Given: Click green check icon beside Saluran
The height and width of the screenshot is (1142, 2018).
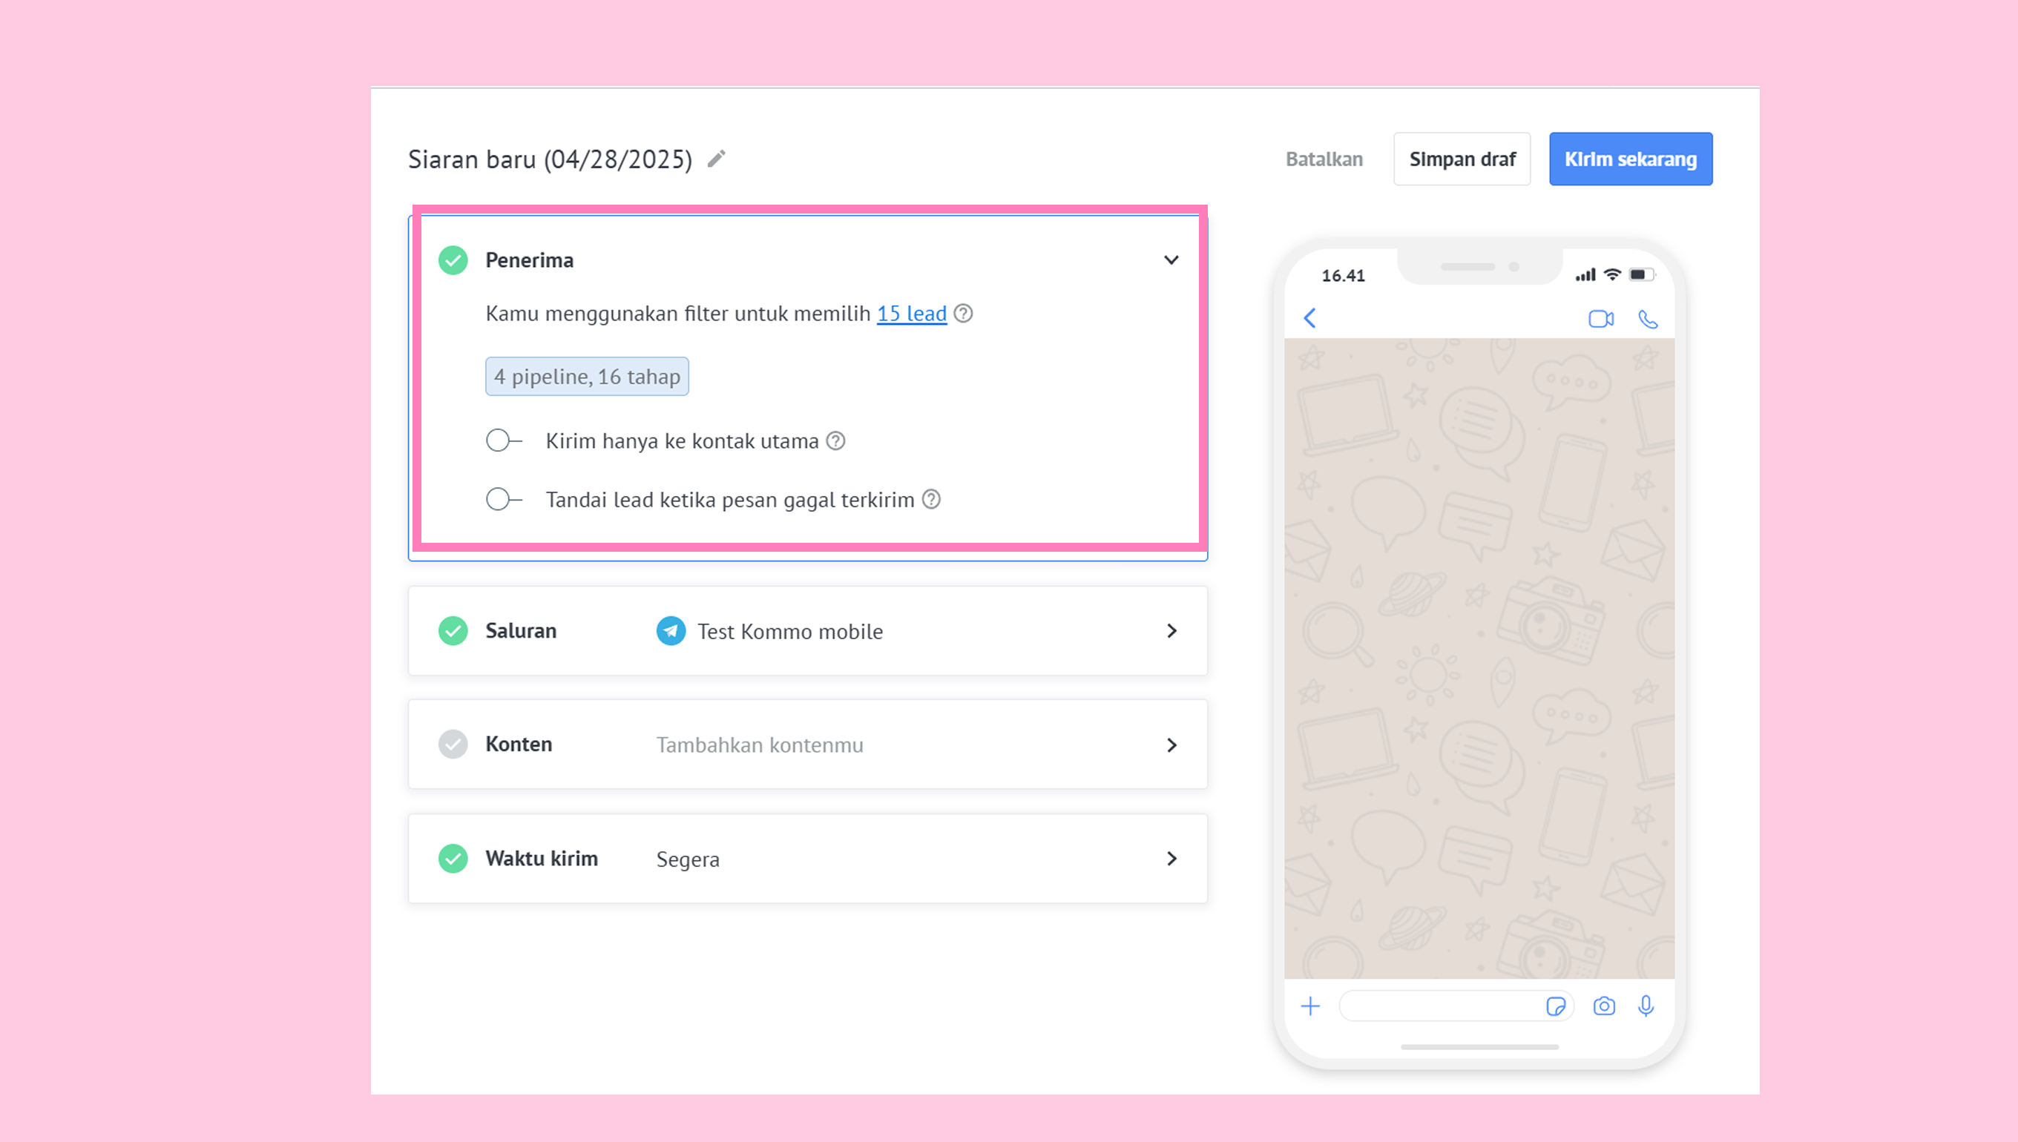Looking at the screenshot, I should point(453,630).
